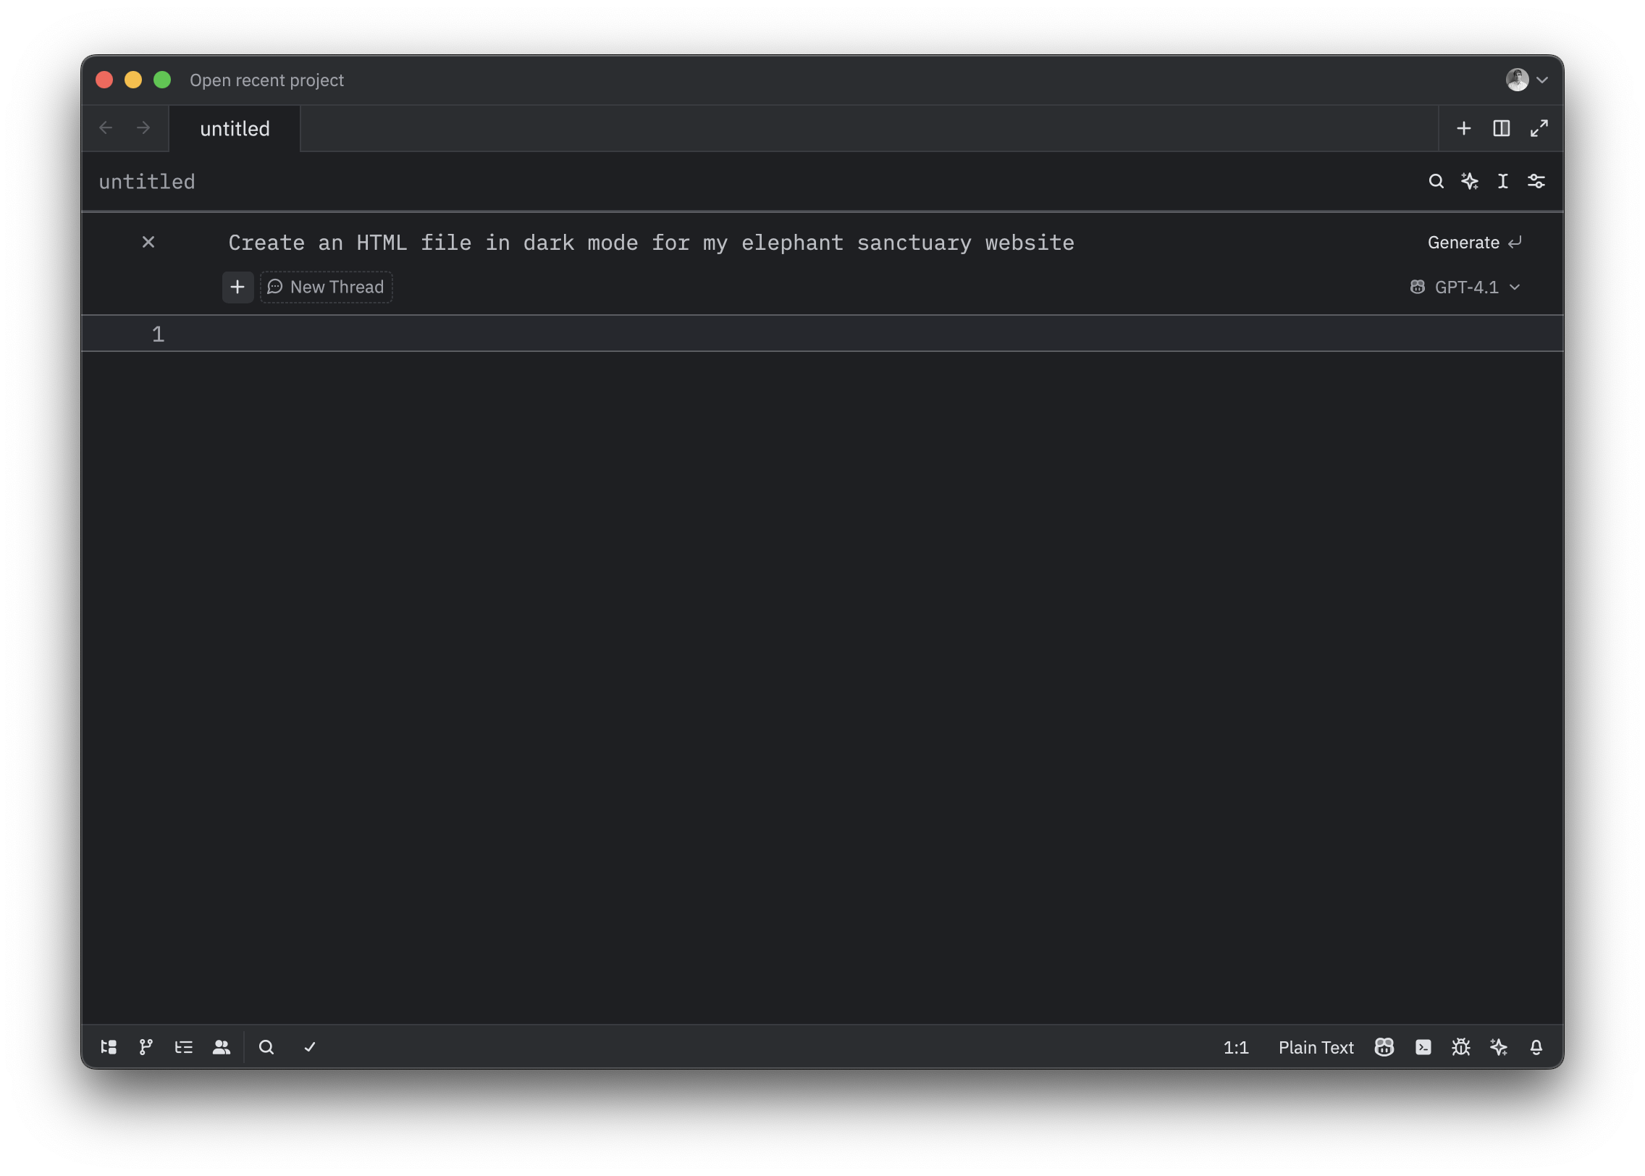Open the debugger panel bug icon

click(1461, 1047)
